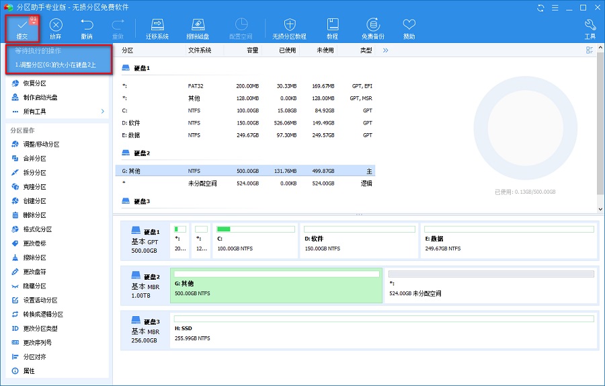The width and height of the screenshot is (605, 386).
Task: Open the title bar hamburger menu
Action: pyautogui.click(x=556, y=7)
